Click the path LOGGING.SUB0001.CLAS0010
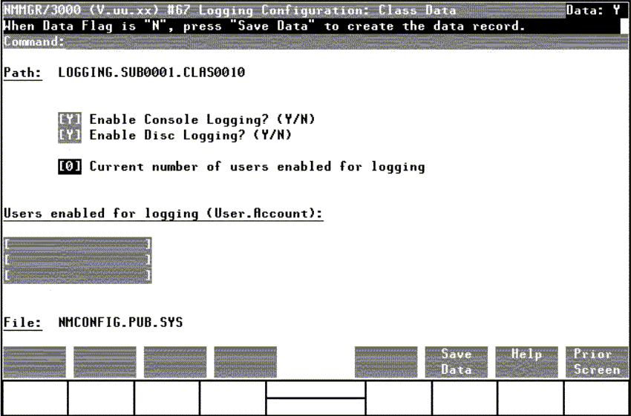Viewport: 631px width, 416px height. 151,73
